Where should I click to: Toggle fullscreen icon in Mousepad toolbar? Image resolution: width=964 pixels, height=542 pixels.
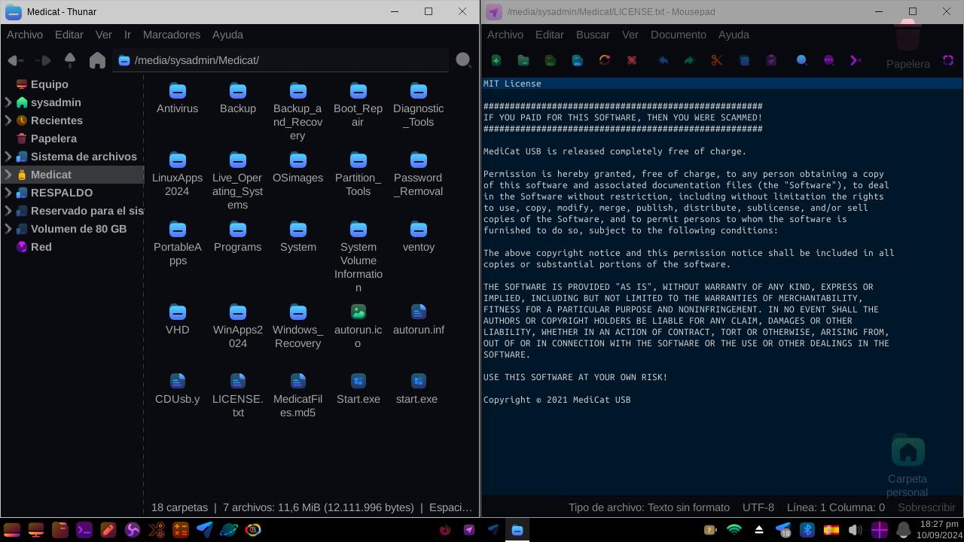pos(948,60)
